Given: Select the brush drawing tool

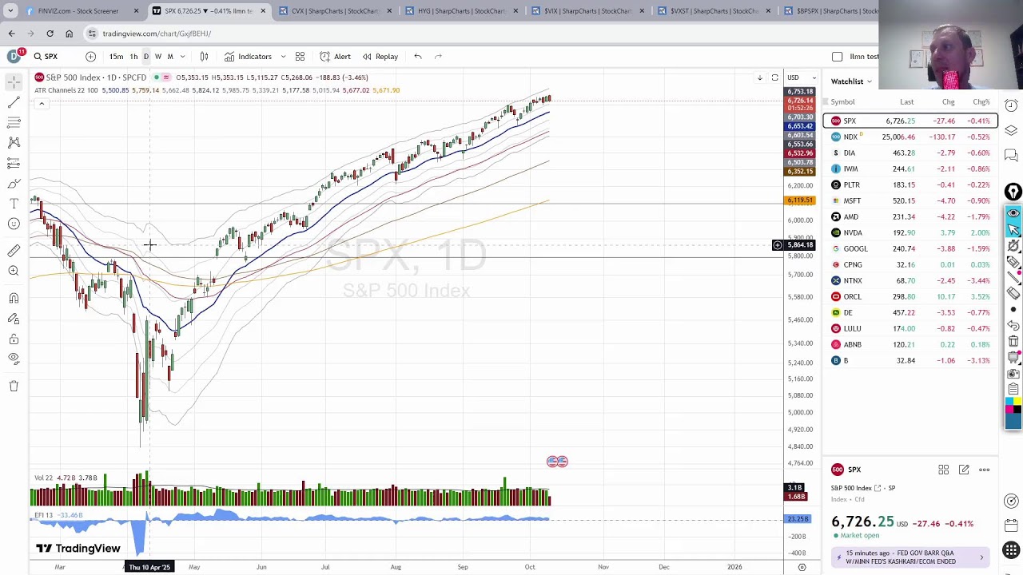Looking at the screenshot, I should pos(14,184).
